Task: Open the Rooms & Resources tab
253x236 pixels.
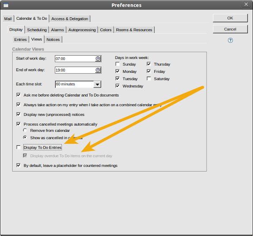Action: pos(134,30)
